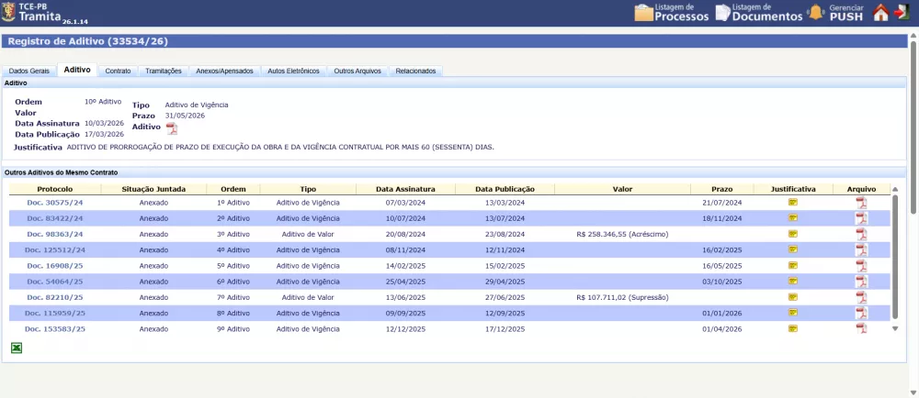The image size is (919, 398).
Task: View justificativa note for 3º Aditivo
Action: [x=792, y=234]
